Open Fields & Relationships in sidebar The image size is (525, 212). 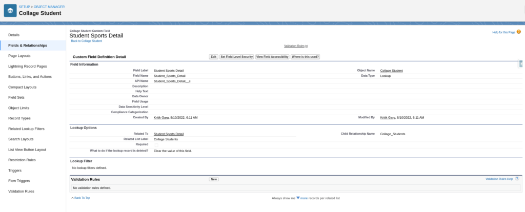click(x=28, y=45)
